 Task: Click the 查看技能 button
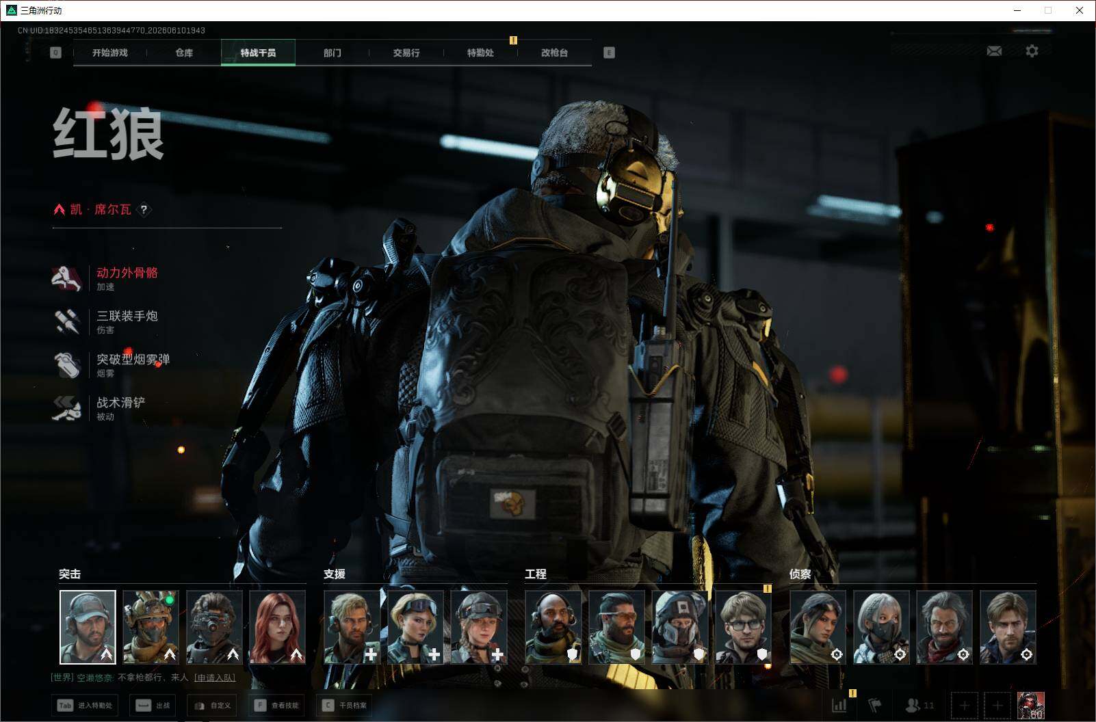tap(276, 706)
